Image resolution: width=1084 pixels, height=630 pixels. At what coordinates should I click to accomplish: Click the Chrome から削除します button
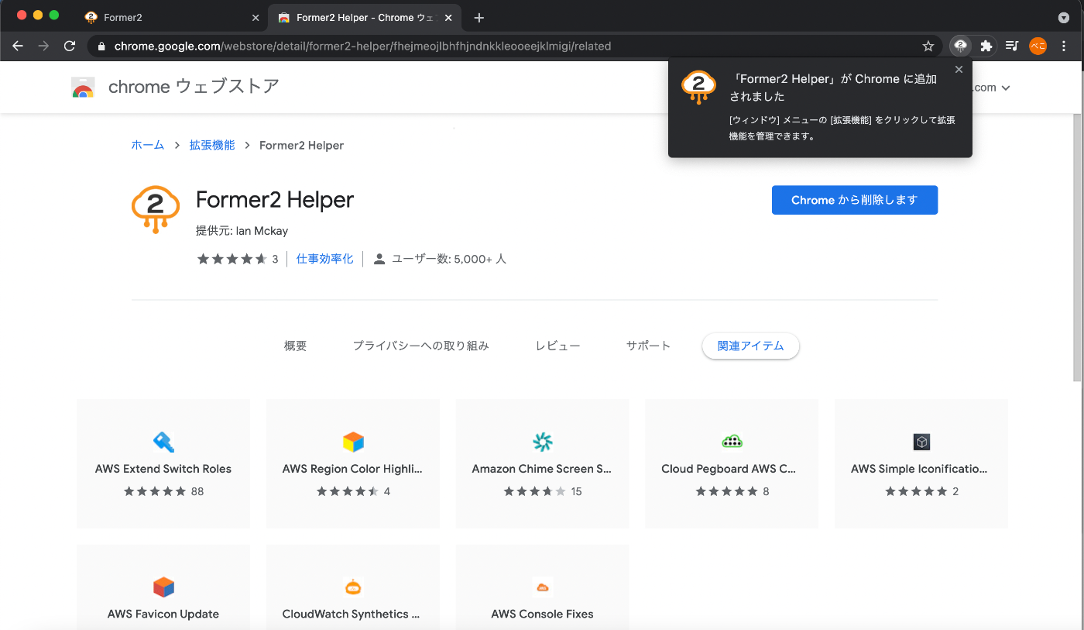click(x=855, y=200)
